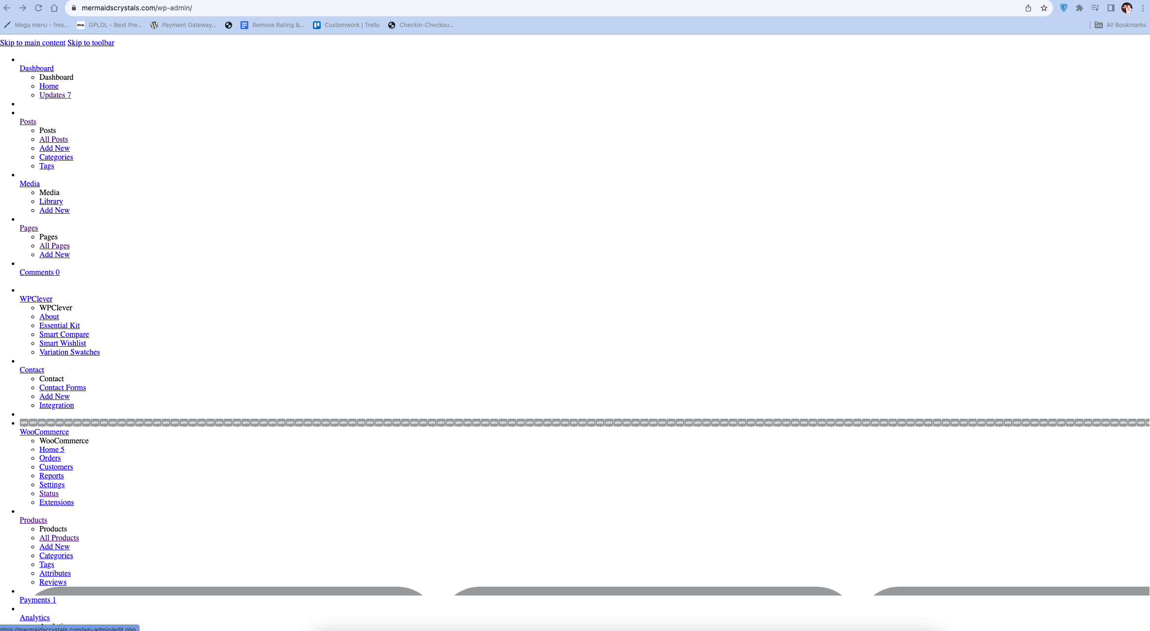Viewport: 1150px width, 631px height.
Task: Expand the WooCommerce submenu
Action: (43, 432)
